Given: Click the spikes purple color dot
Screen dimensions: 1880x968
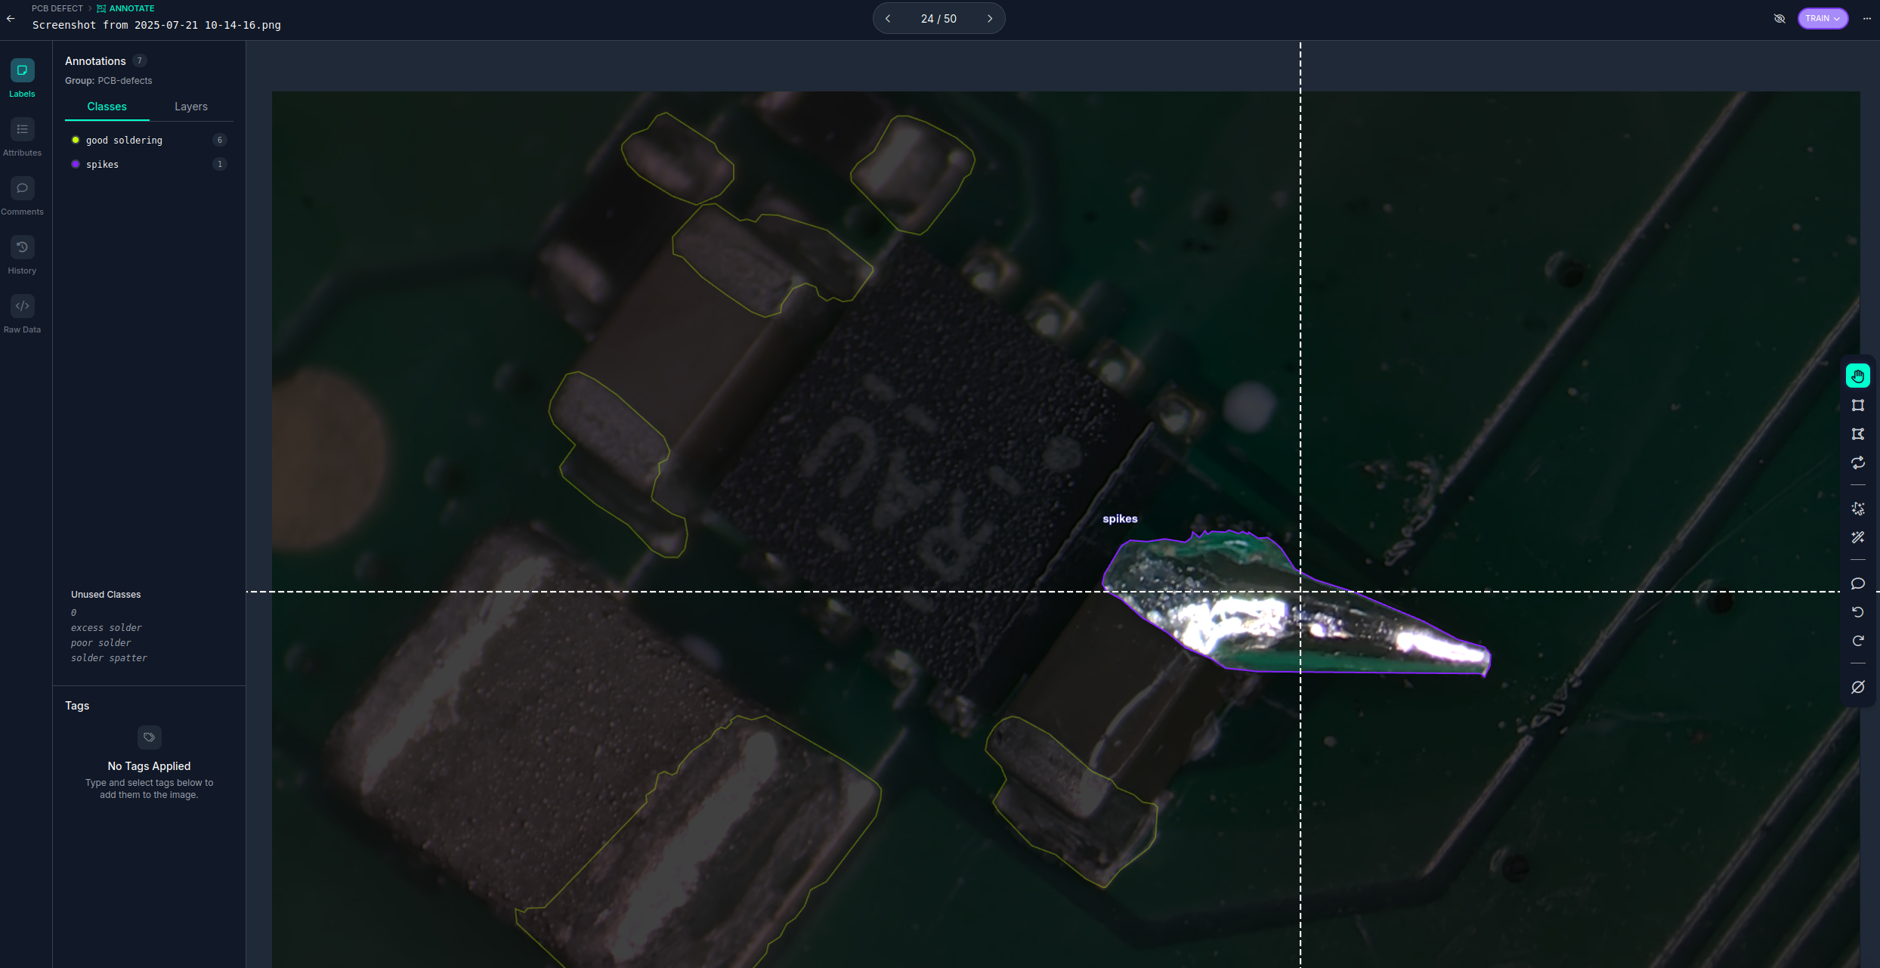Looking at the screenshot, I should pyautogui.click(x=76, y=164).
